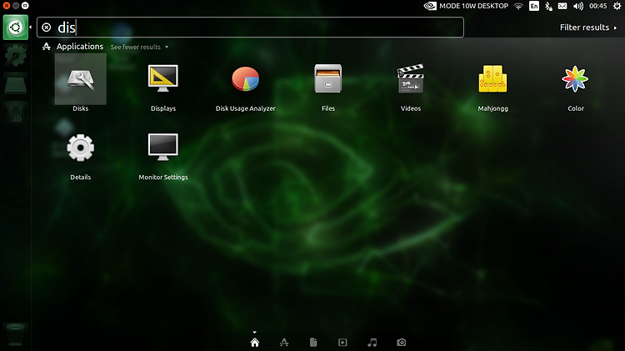
Task: Switch to the Videos lens
Action: click(342, 342)
